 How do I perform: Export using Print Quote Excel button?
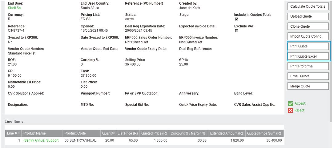point(308,56)
